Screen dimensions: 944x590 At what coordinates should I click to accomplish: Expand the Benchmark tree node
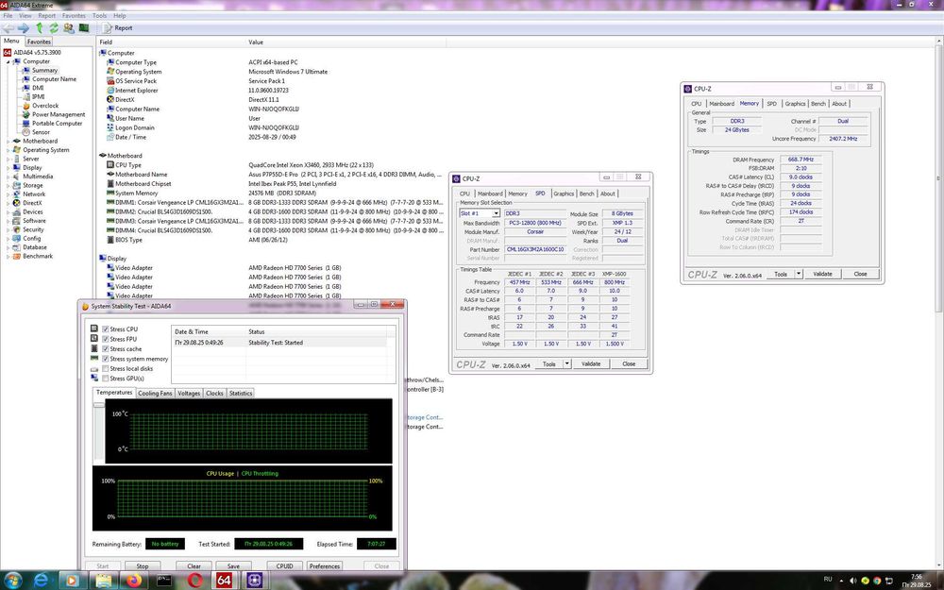pyautogui.click(x=8, y=256)
